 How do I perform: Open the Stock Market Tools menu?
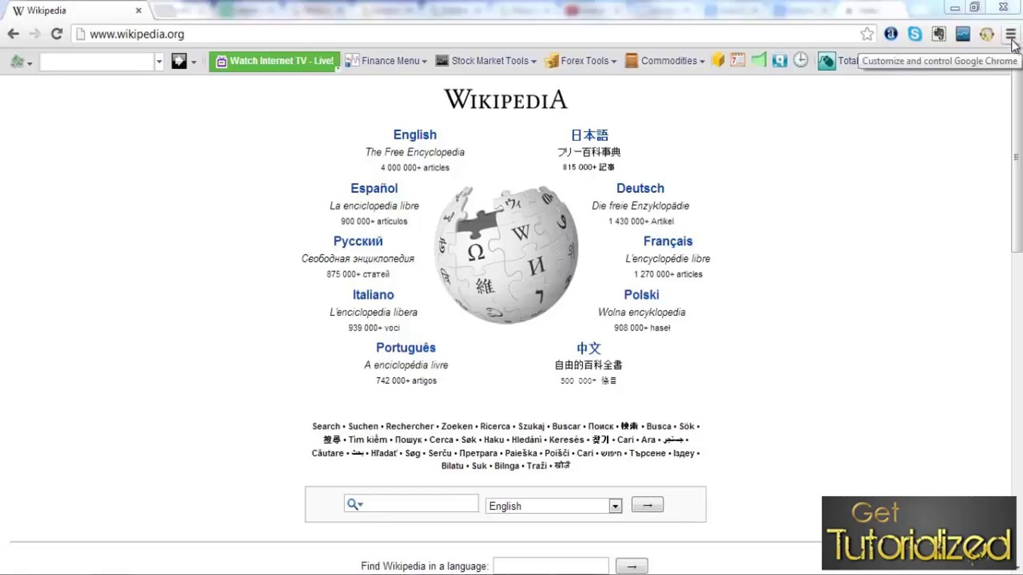485,61
